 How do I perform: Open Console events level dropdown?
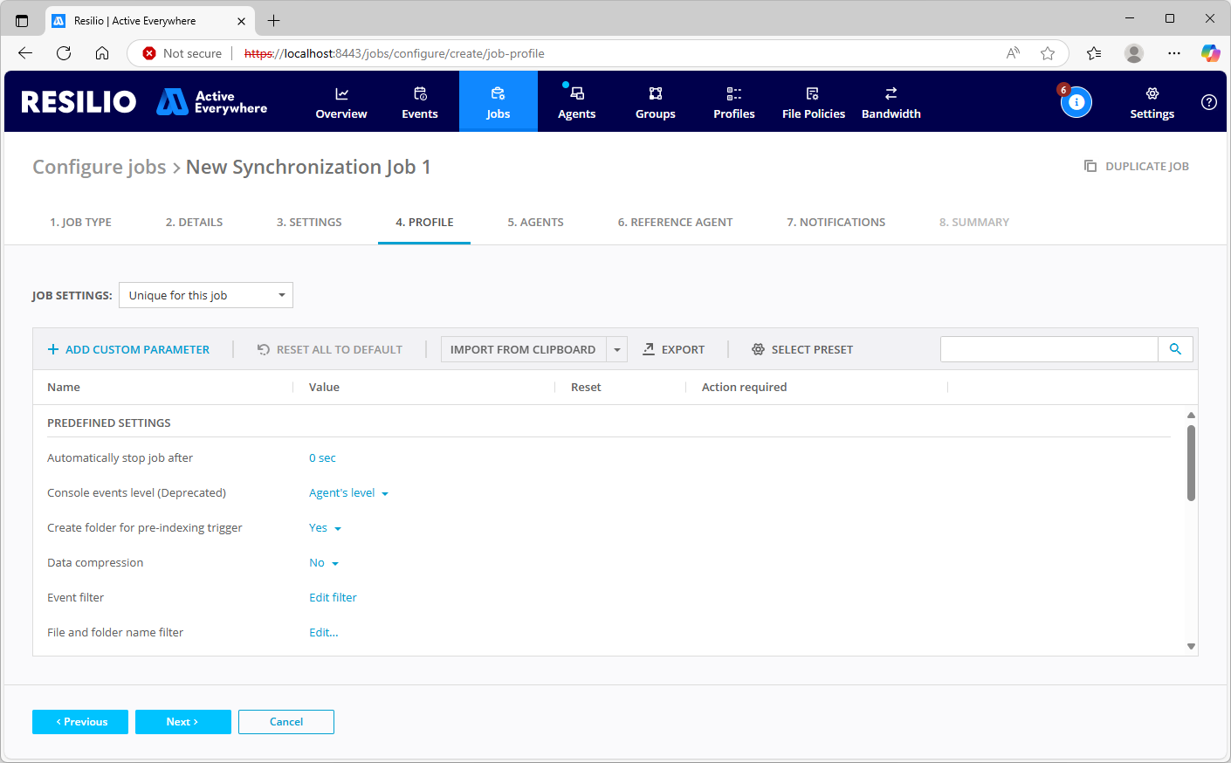click(x=348, y=493)
